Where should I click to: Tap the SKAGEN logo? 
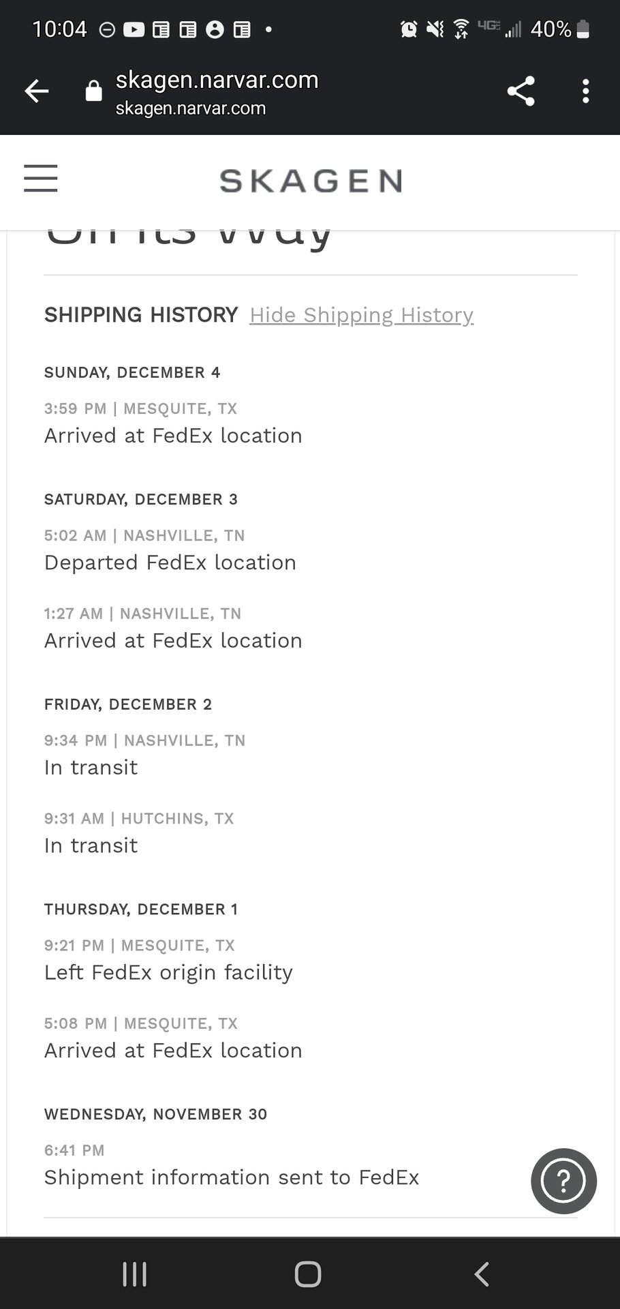coord(311,181)
